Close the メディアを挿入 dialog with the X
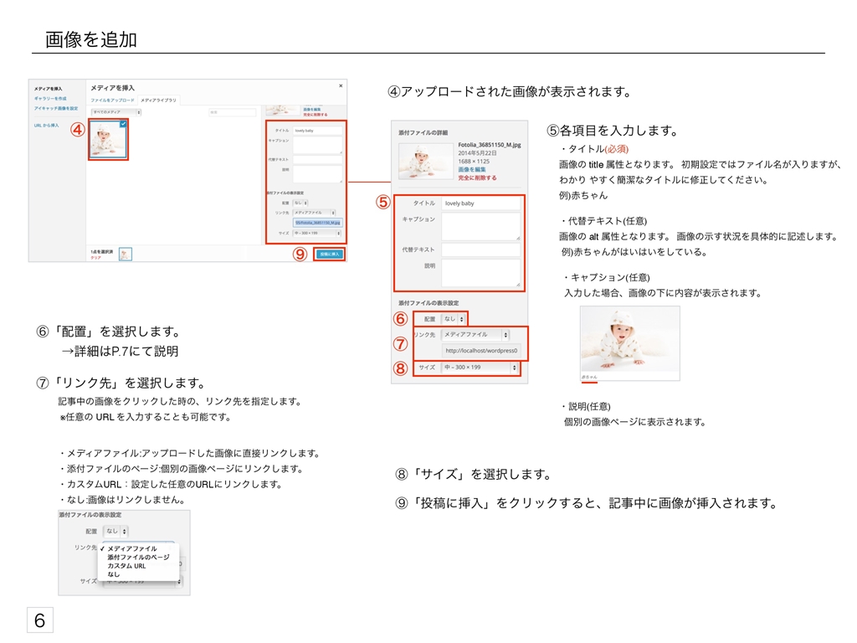This screenshot has width=857, height=643. click(x=340, y=85)
